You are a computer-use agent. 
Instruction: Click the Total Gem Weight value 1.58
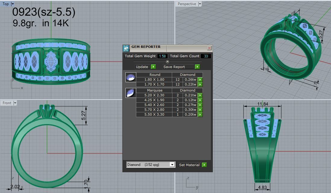(x=162, y=56)
